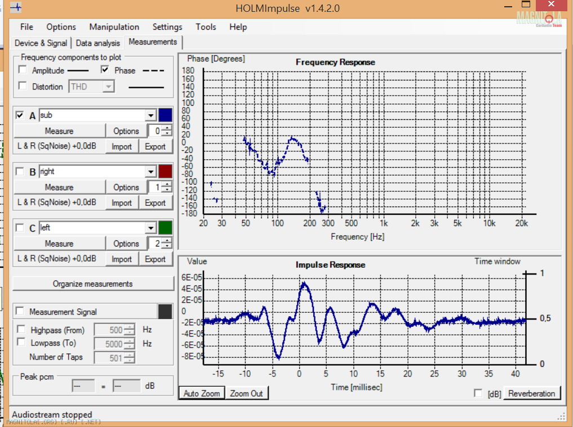Expand the measurement A 'sub' name dropdown
Image resolution: width=573 pixels, height=427 pixels.
pos(150,115)
